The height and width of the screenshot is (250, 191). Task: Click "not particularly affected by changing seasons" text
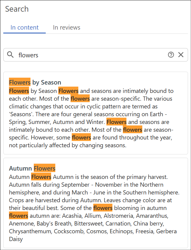coord(68,145)
